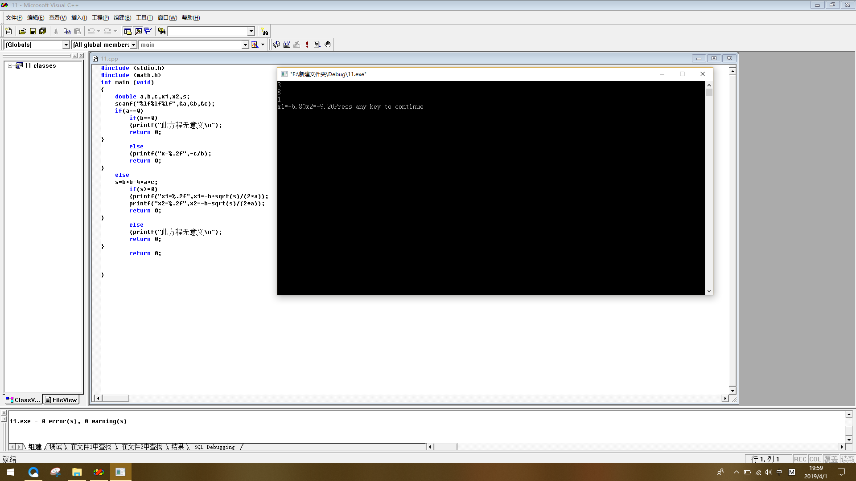The width and height of the screenshot is (856, 481).
Task: Click the find text input field
Action: click(x=207, y=31)
